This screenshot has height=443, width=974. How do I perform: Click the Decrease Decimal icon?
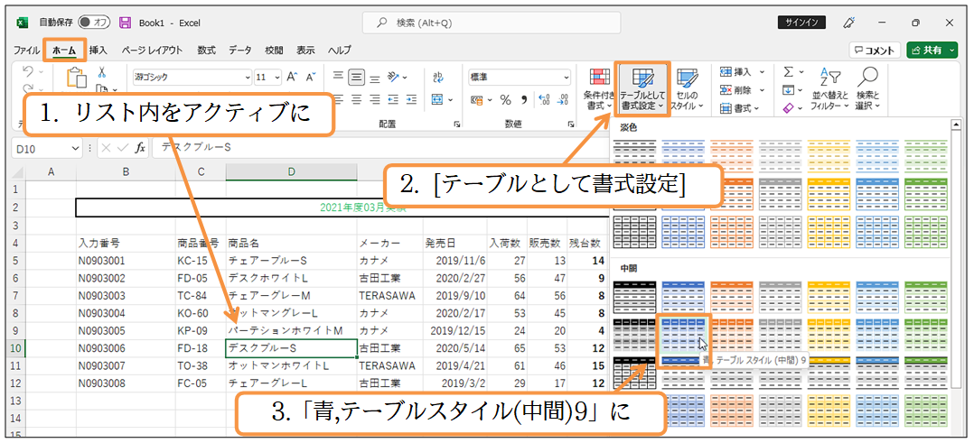(563, 99)
